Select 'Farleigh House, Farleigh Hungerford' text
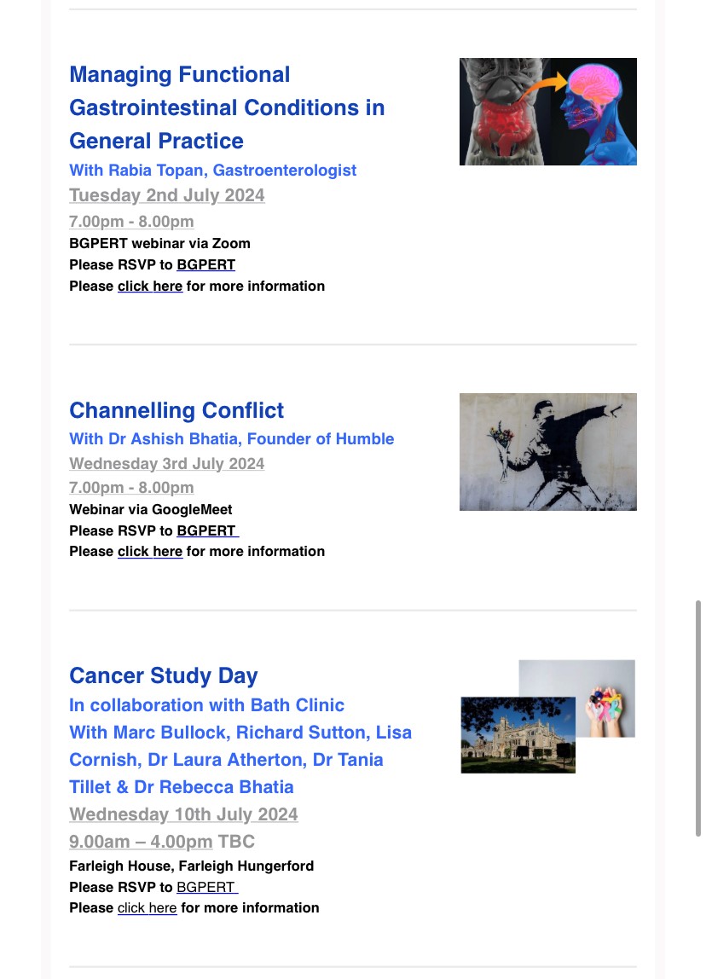The height and width of the screenshot is (979, 706). coord(192,866)
